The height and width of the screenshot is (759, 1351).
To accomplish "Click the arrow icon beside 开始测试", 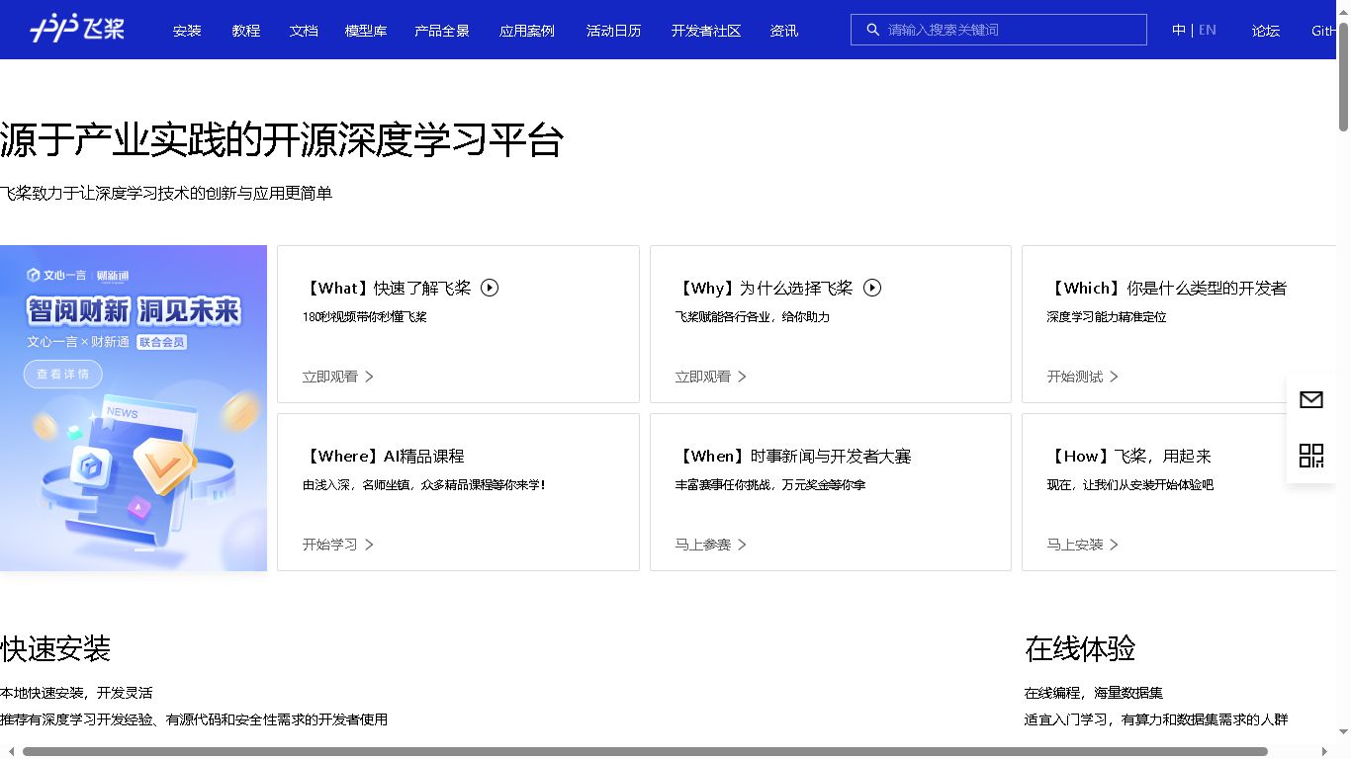I will 1114,377.
